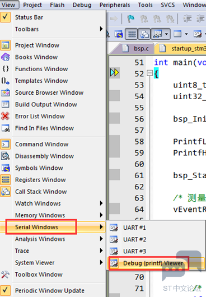This screenshot has height=297, width=206.
Task: Click the Build Output Window icon
Action: 5,104
